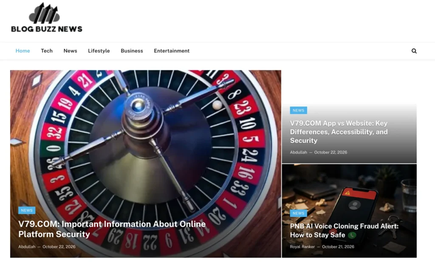Image resolution: width=435 pixels, height=262 pixels.
Task: Open the search magnifier icon
Action: 414,51
